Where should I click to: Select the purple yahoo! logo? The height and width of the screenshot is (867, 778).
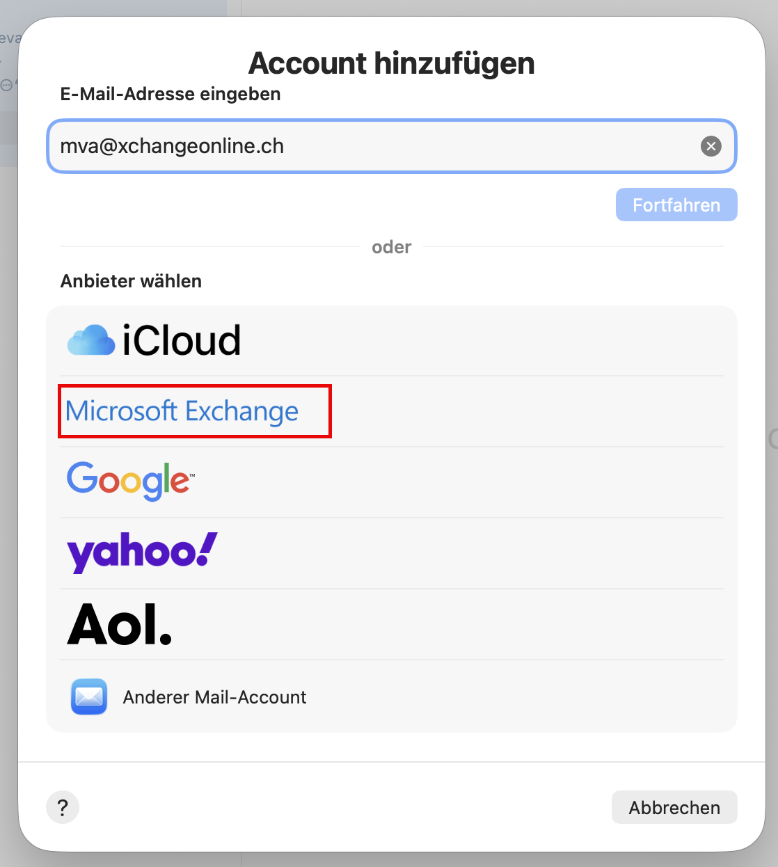tap(142, 553)
